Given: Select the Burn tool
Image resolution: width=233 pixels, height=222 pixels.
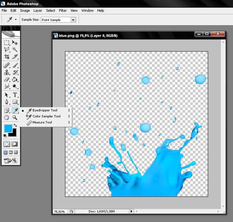Looking at the screenshot, I should tap(15, 86).
